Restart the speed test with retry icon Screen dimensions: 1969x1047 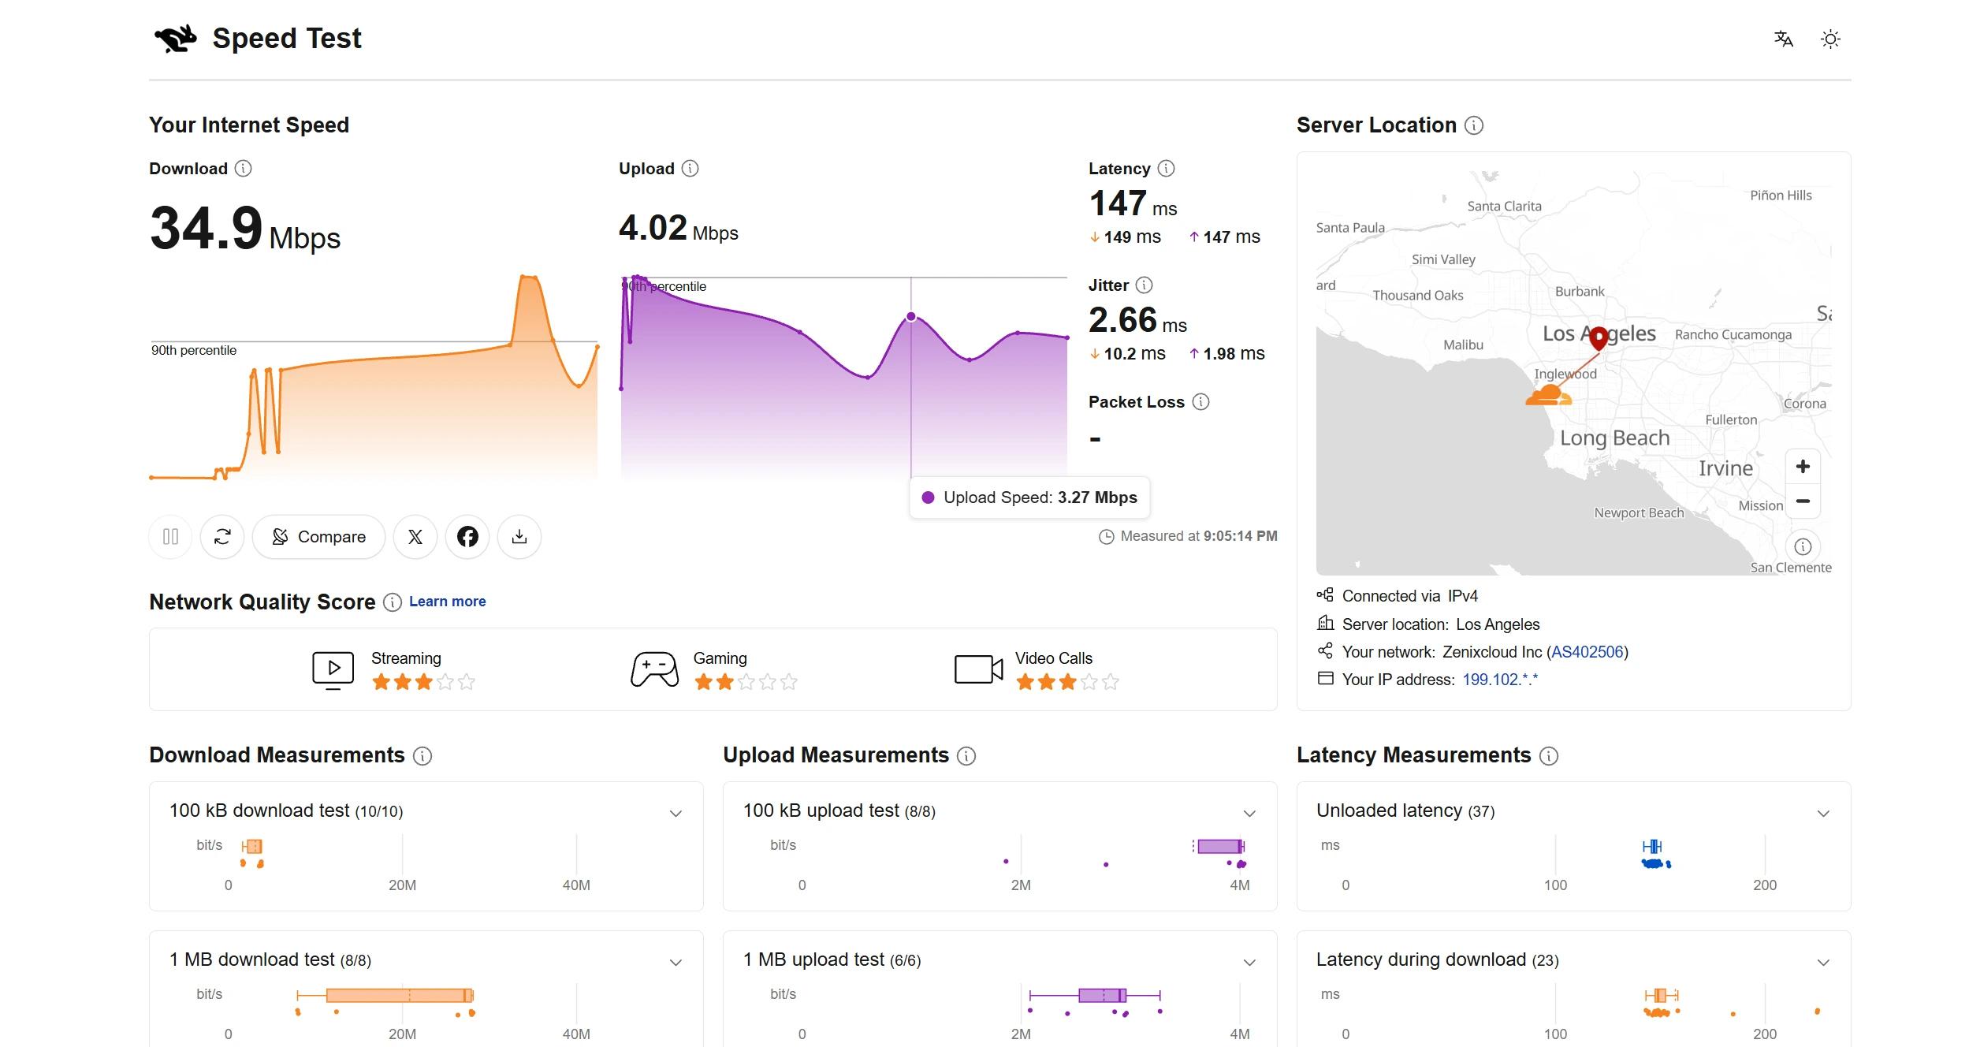222,537
